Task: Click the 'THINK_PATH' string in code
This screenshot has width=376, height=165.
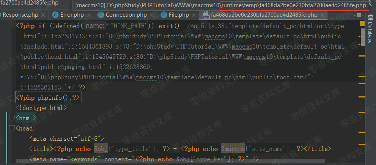Action: [125, 26]
